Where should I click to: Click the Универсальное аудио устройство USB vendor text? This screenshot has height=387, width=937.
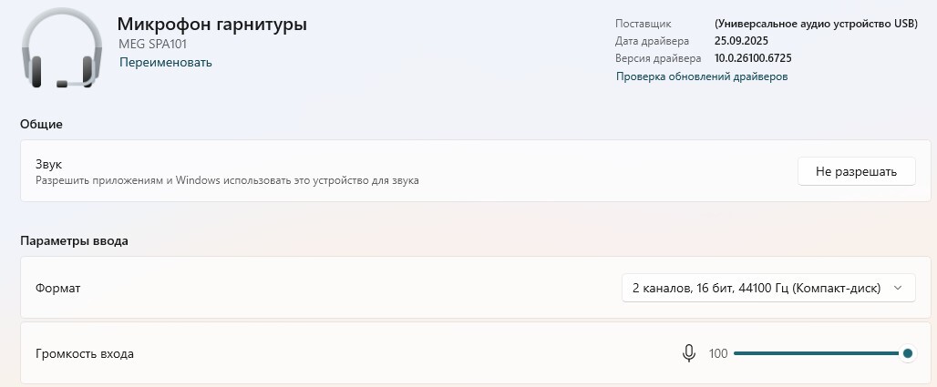pos(815,24)
